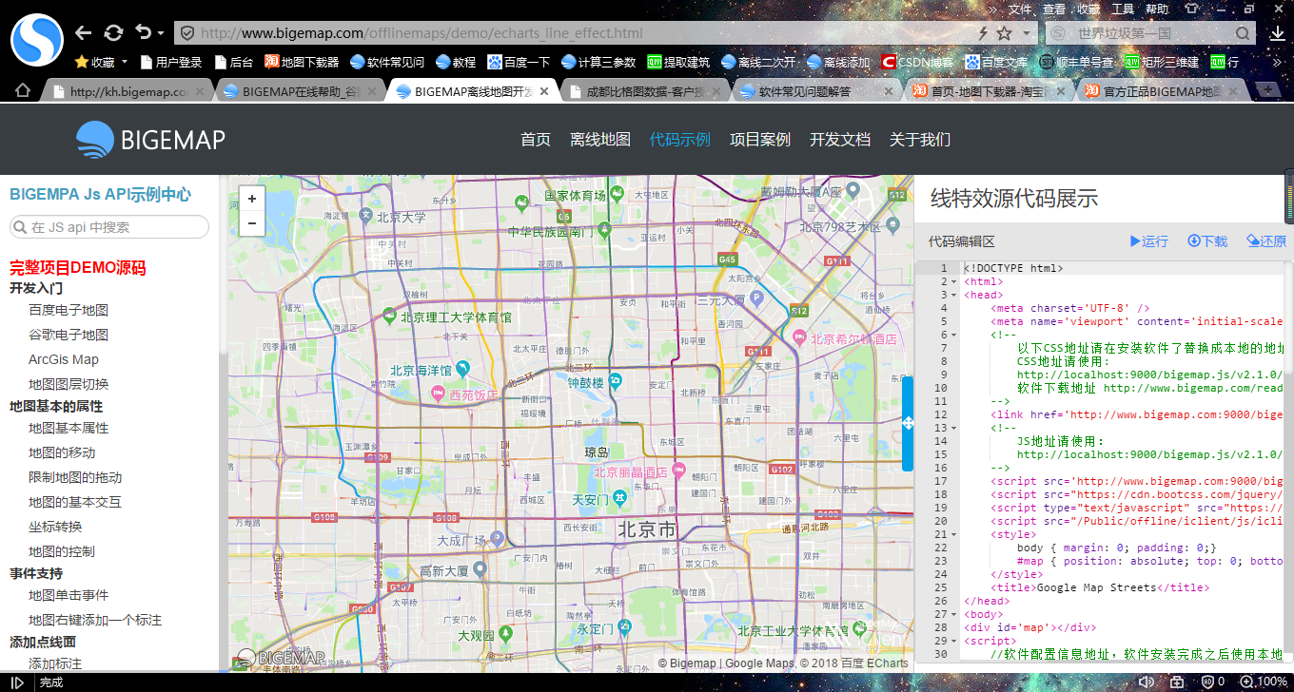Click the status bar volume speaker icon

pyautogui.click(x=1147, y=682)
